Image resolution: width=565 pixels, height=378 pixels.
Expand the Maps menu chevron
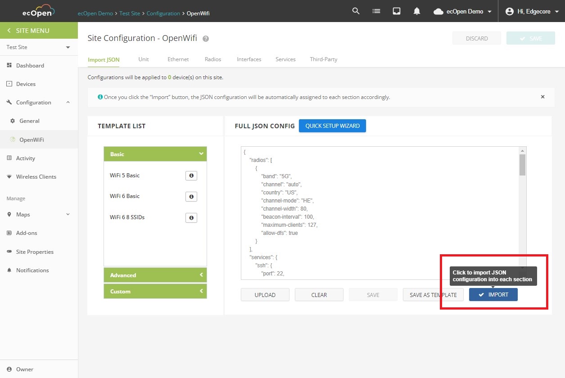tap(68, 214)
